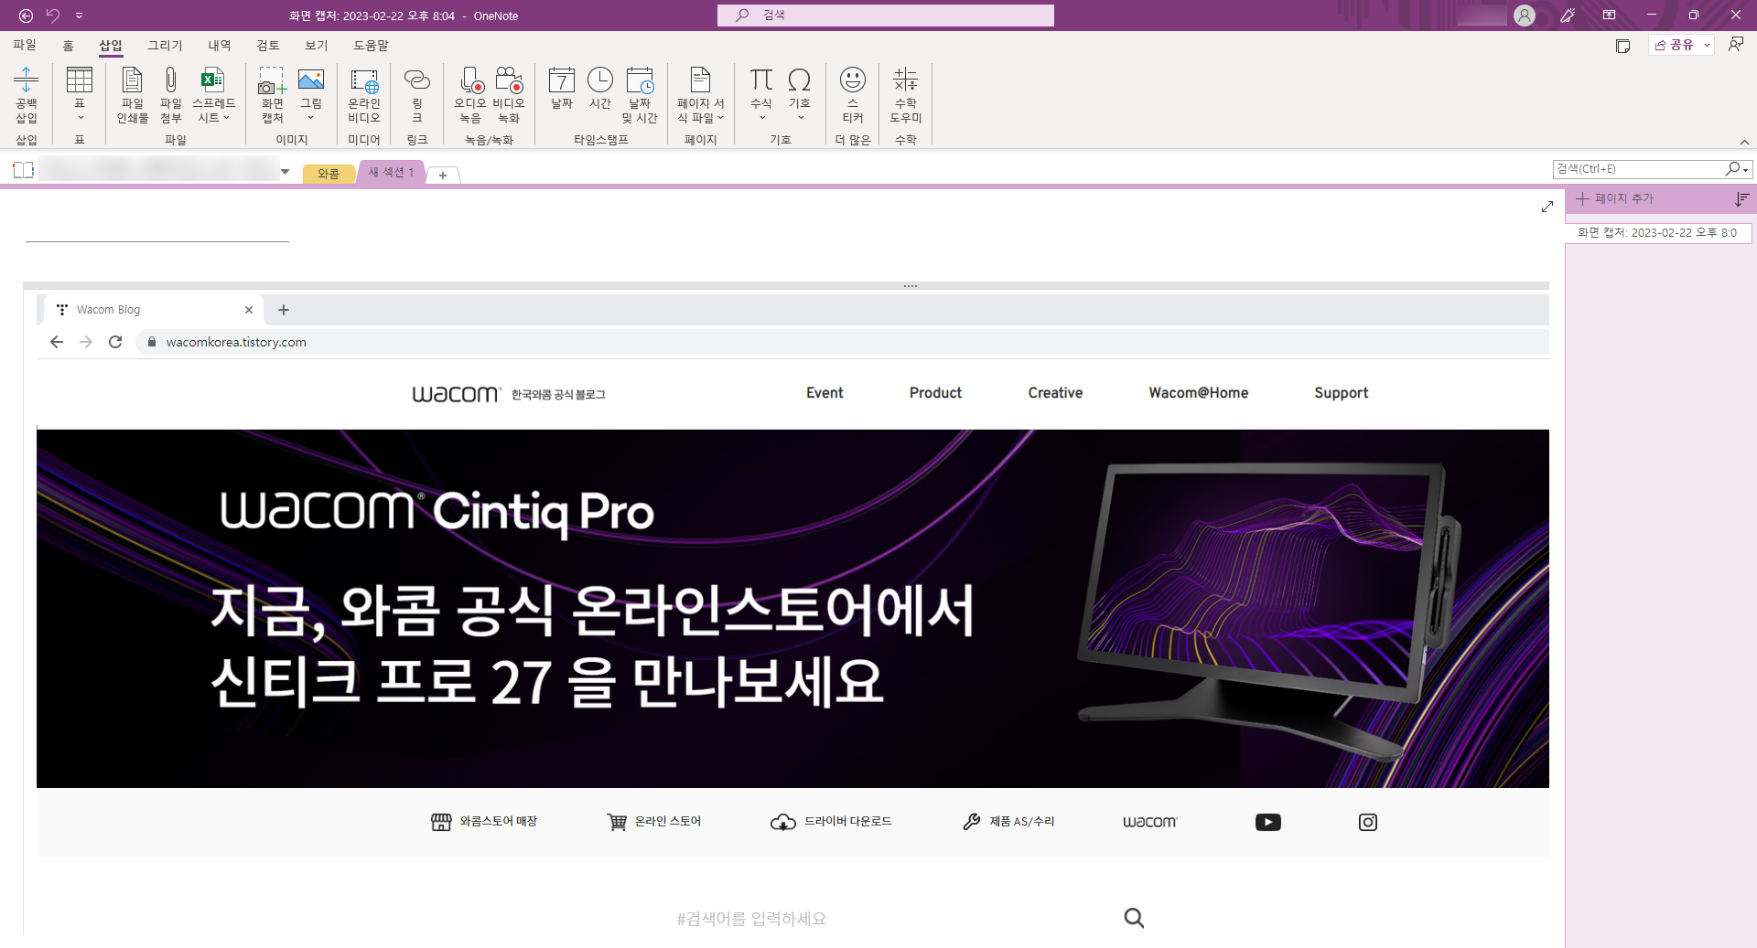Viewport: 1757px width, 948px height.
Task: Select the 와콤 section tab
Action: [329, 174]
